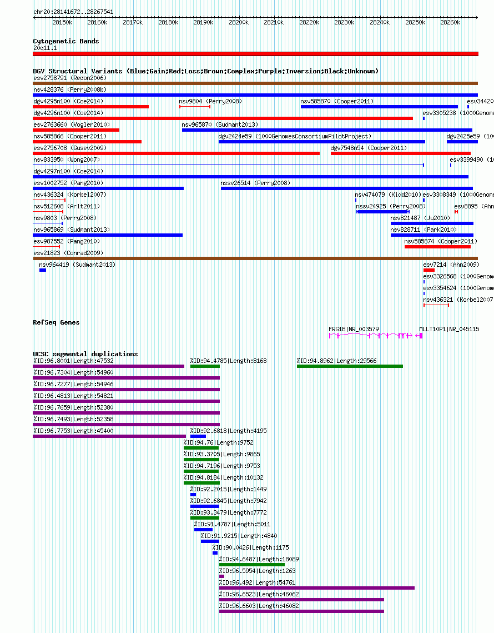The width and height of the screenshot is (494, 633).
Task: Click dgv7548n54 (Cooper2011) variant
Action: pyautogui.click(x=401, y=153)
